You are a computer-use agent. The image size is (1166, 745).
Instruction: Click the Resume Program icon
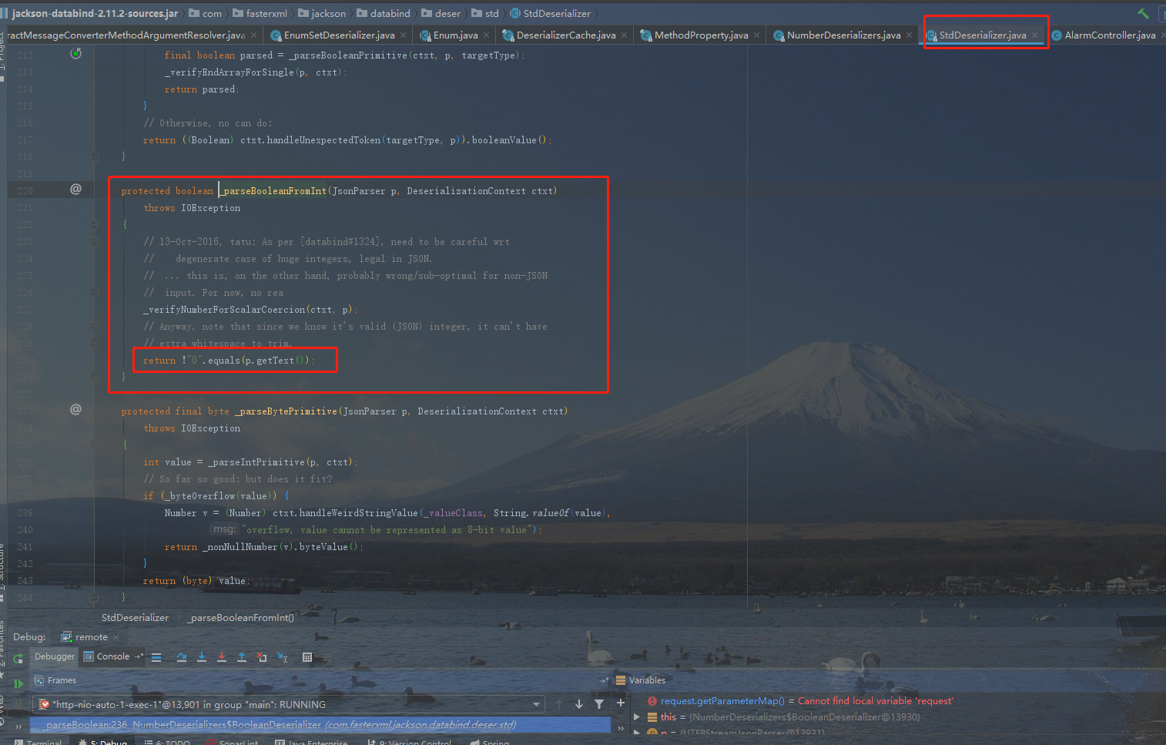[18, 683]
